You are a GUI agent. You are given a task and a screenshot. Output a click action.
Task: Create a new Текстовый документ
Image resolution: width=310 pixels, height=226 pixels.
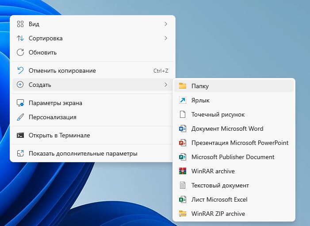234,185
